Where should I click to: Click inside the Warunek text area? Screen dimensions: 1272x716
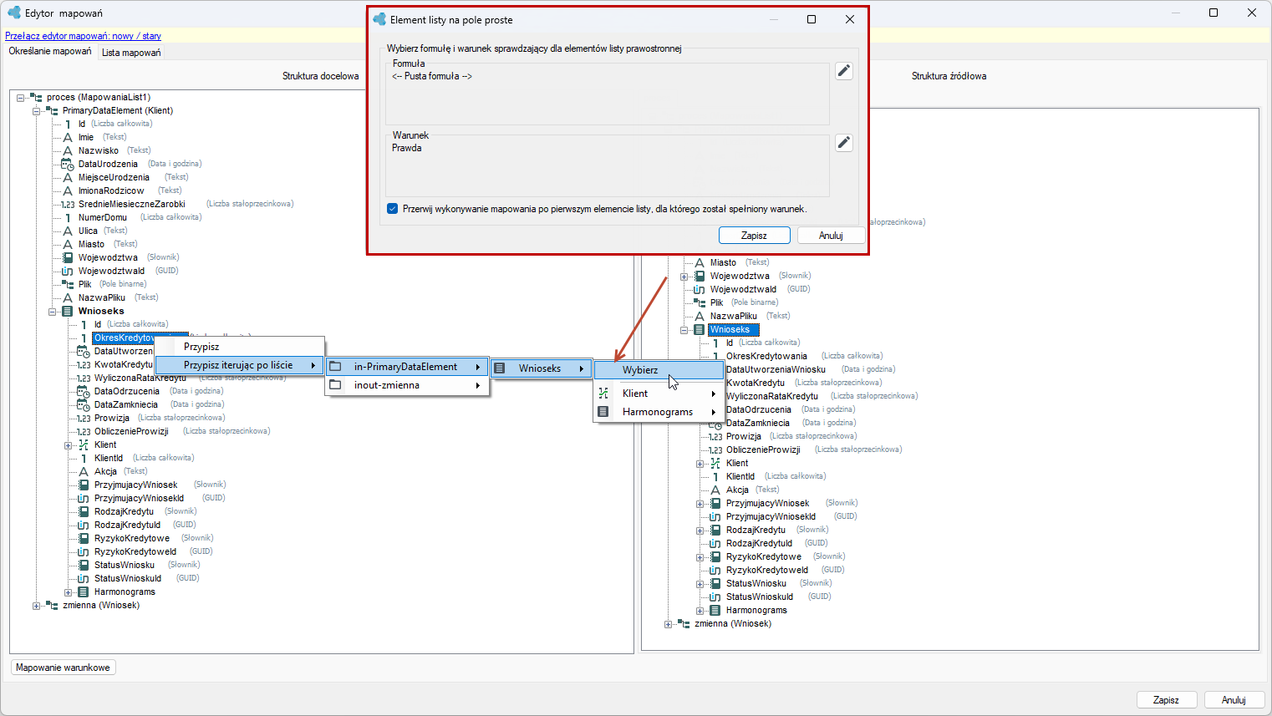(x=608, y=166)
